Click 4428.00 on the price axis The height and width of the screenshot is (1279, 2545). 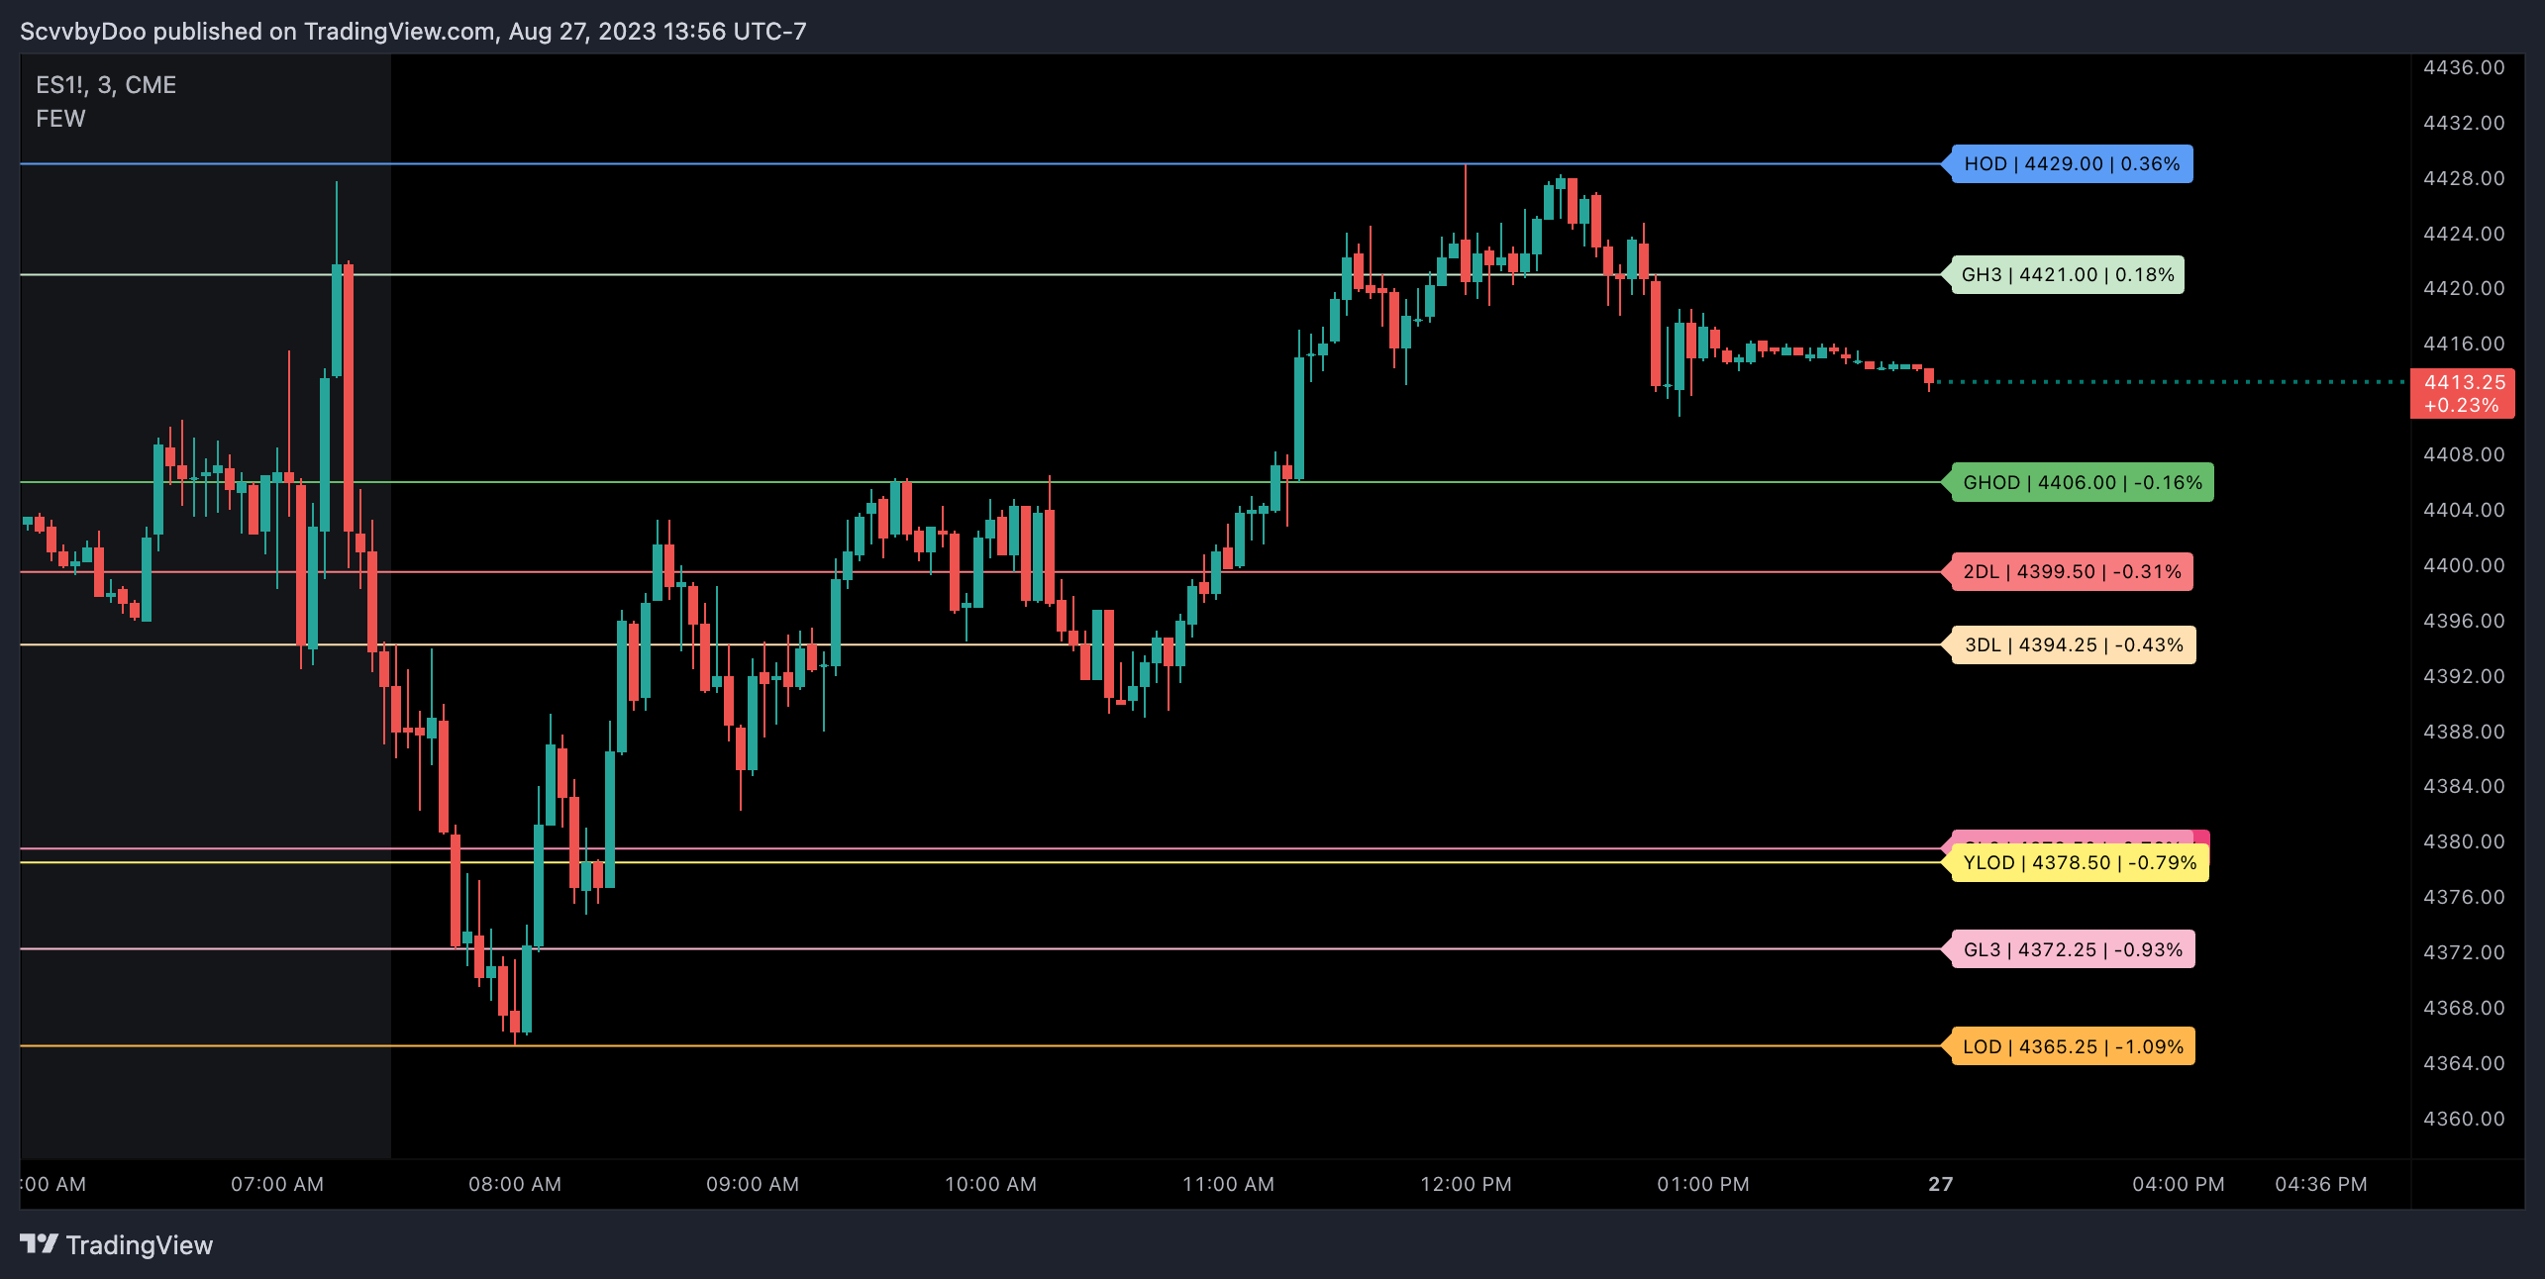[x=2464, y=179]
